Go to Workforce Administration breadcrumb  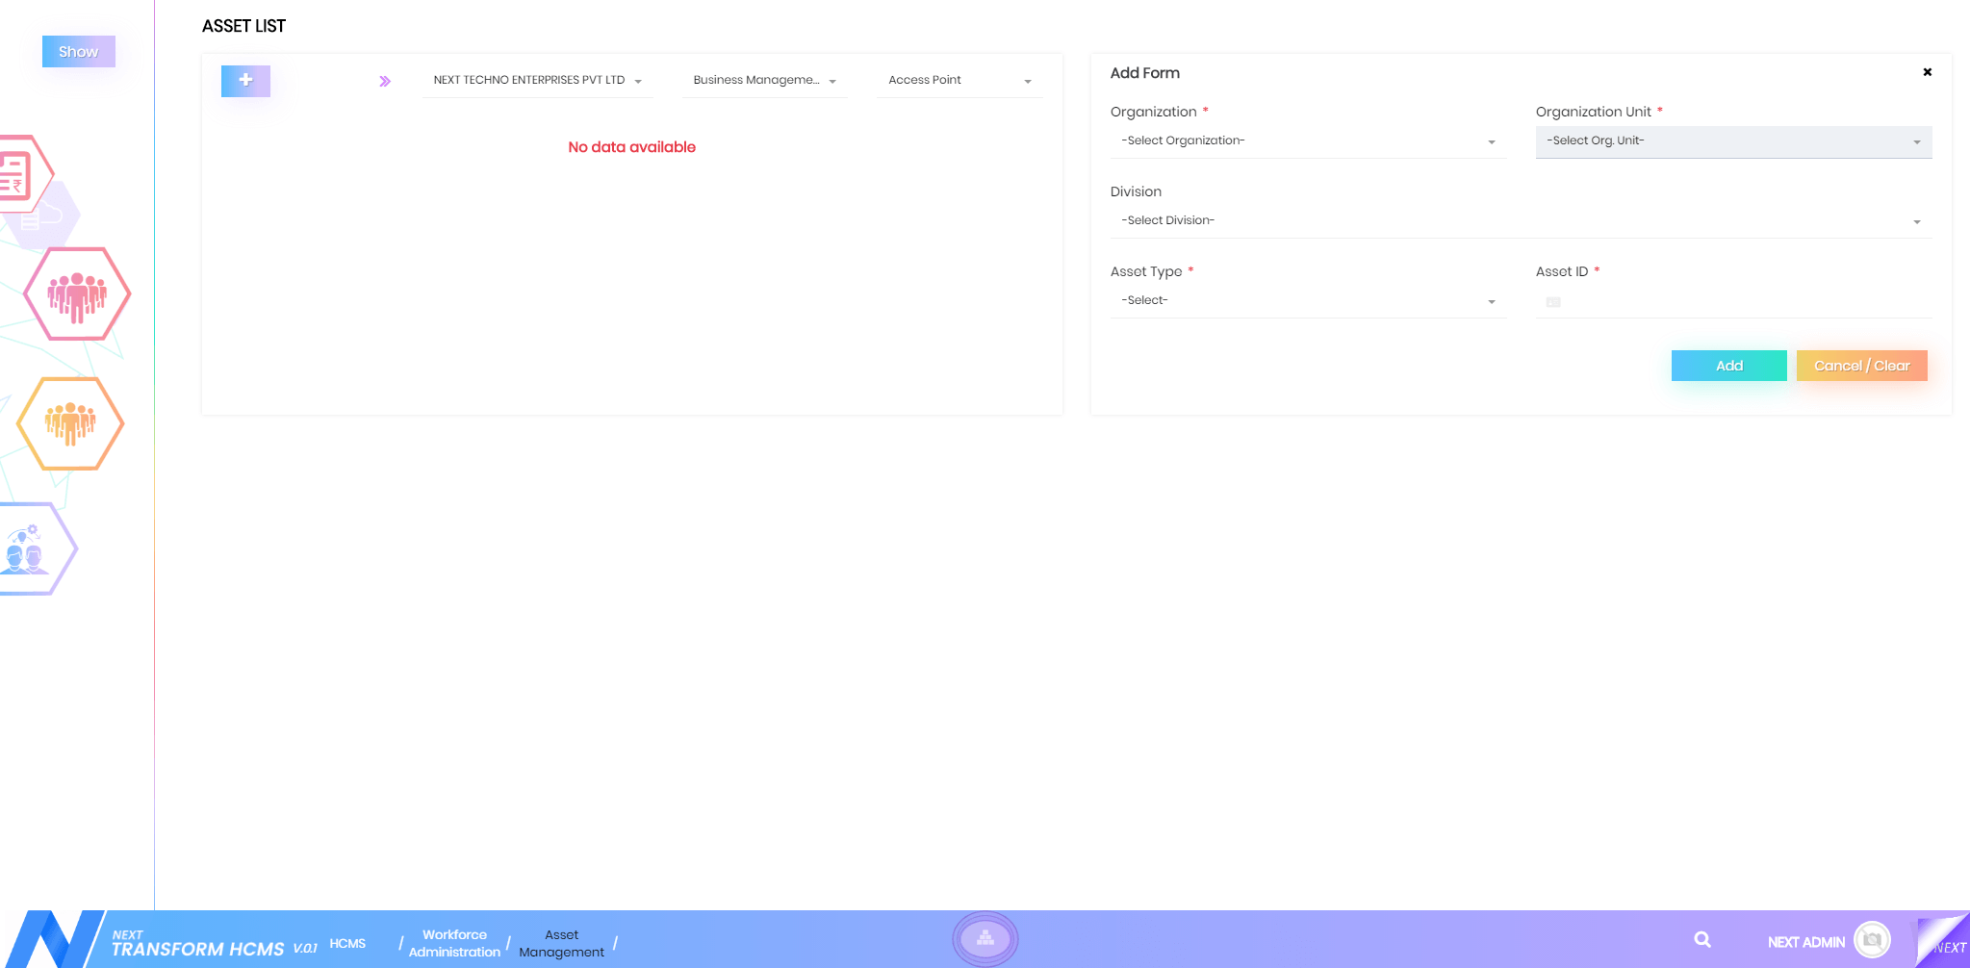pos(454,943)
